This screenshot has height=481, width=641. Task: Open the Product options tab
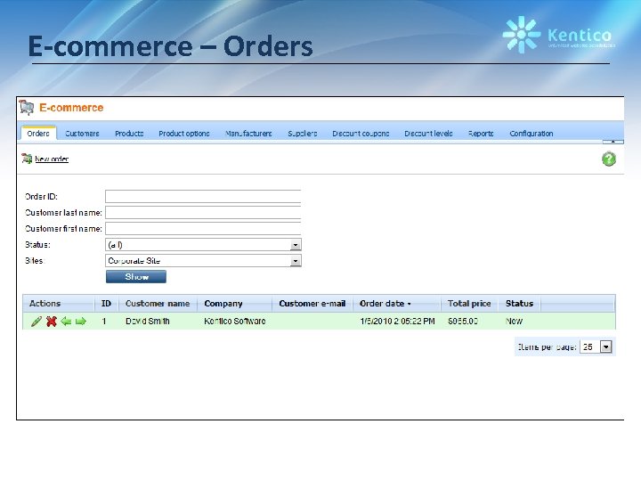(184, 134)
